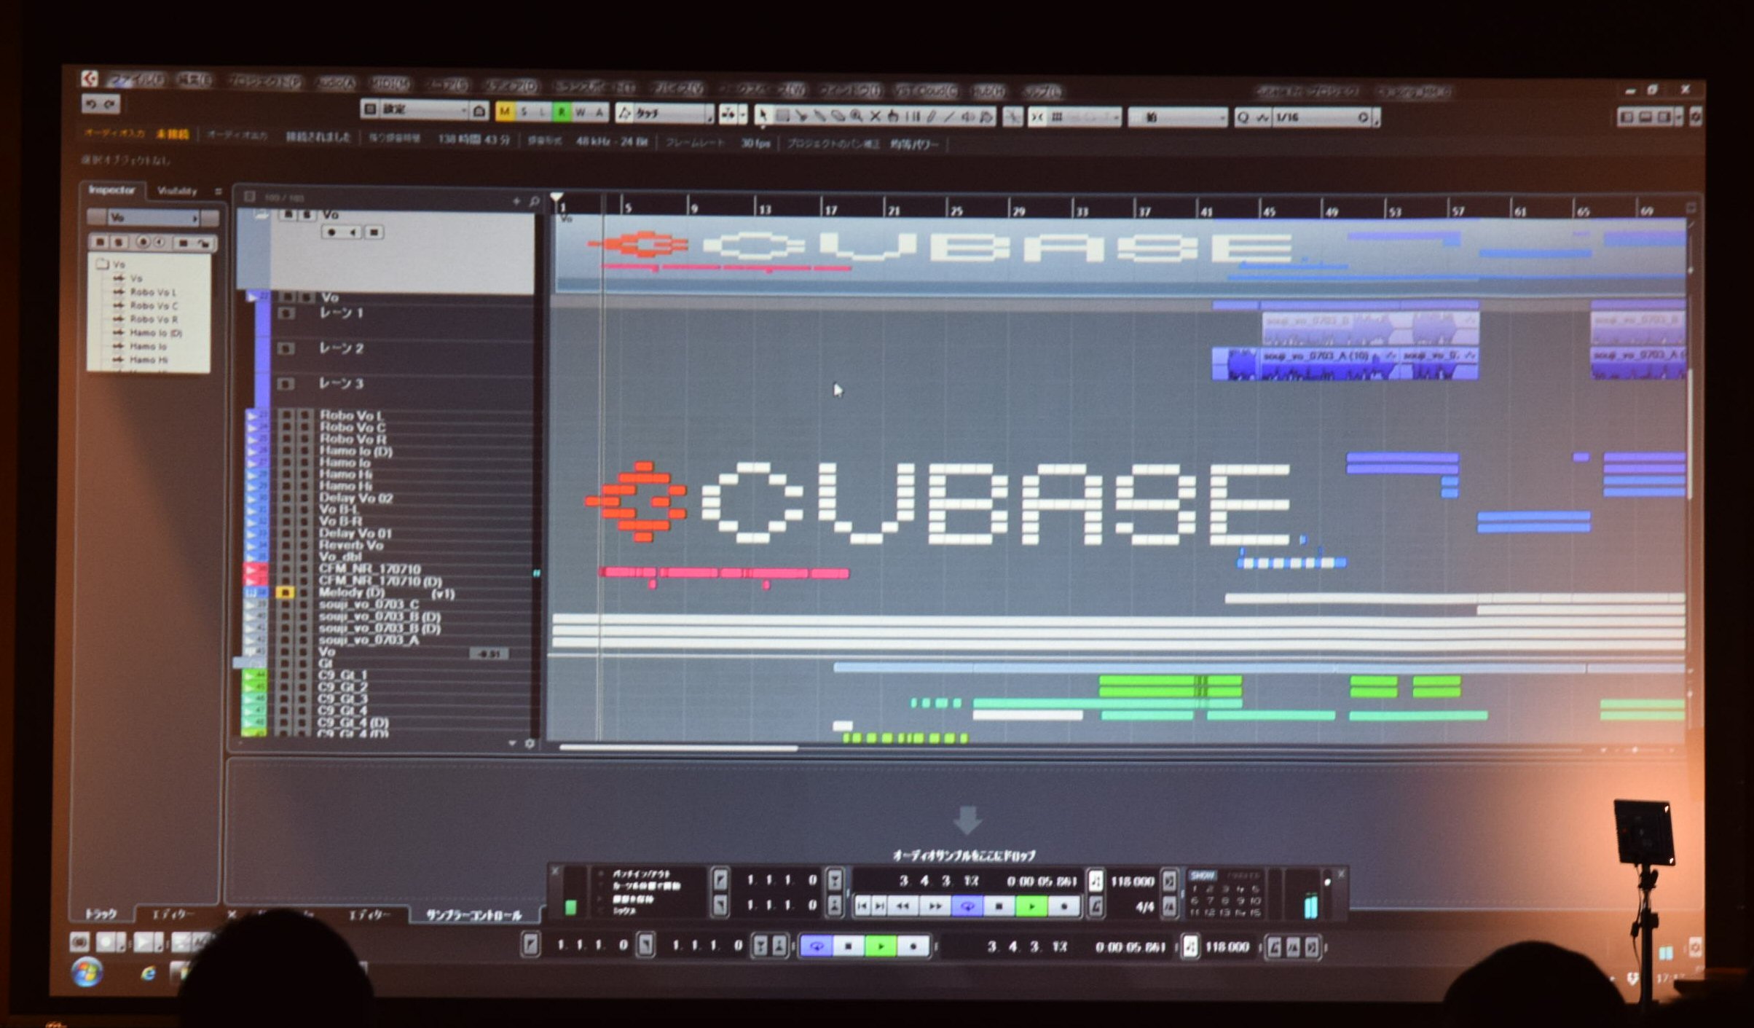Switch to the Visibility tab
Image resolution: width=1754 pixels, height=1028 pixels.
(177, 191)
